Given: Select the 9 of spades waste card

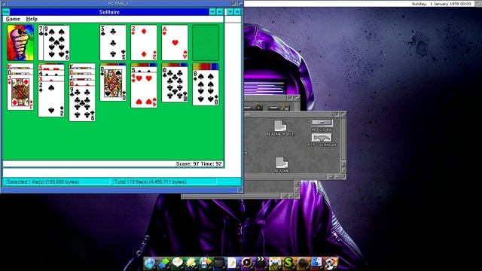Looking at the screenshot, I should (56, 43).
